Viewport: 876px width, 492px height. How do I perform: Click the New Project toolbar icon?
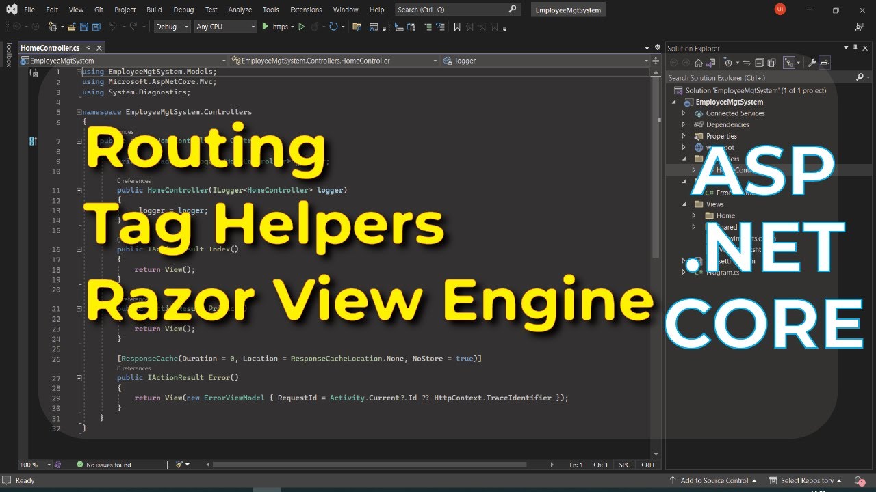(53, 27)
